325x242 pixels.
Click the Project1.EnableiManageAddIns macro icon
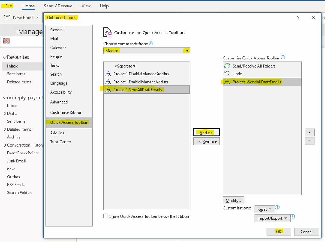click(108, 82)
